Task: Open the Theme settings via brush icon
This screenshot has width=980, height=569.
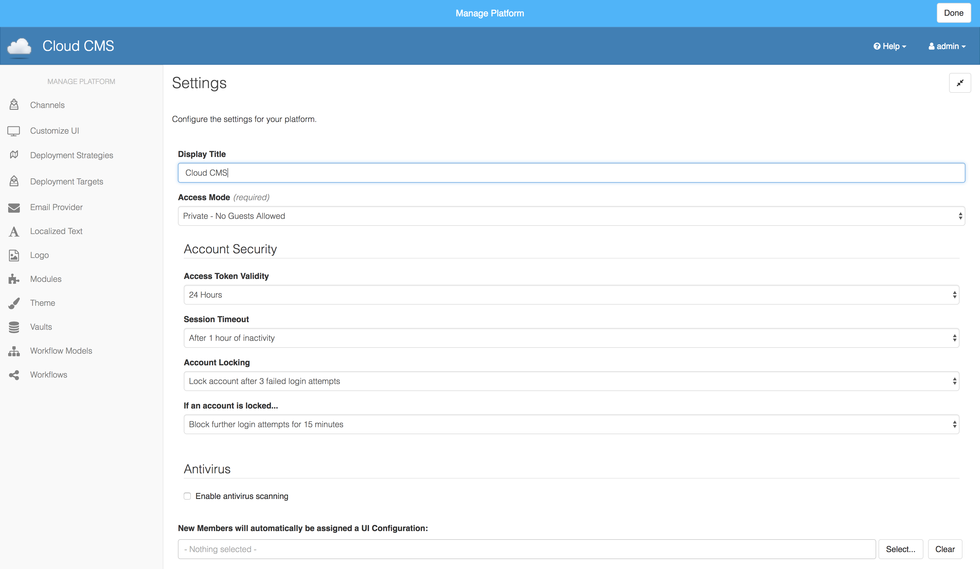Action: [14, 303]
